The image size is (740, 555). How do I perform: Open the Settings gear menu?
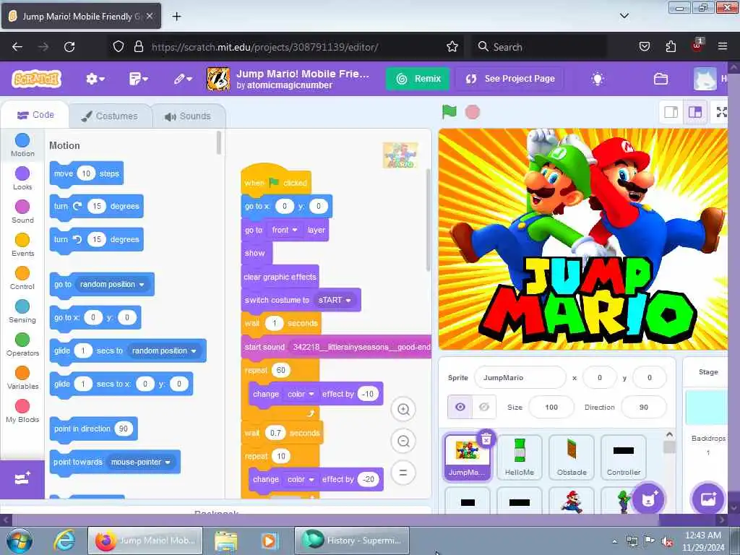[95, 79]
